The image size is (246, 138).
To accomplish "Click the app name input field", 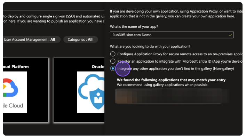I will pyautogui.click(x=172, y=35).
